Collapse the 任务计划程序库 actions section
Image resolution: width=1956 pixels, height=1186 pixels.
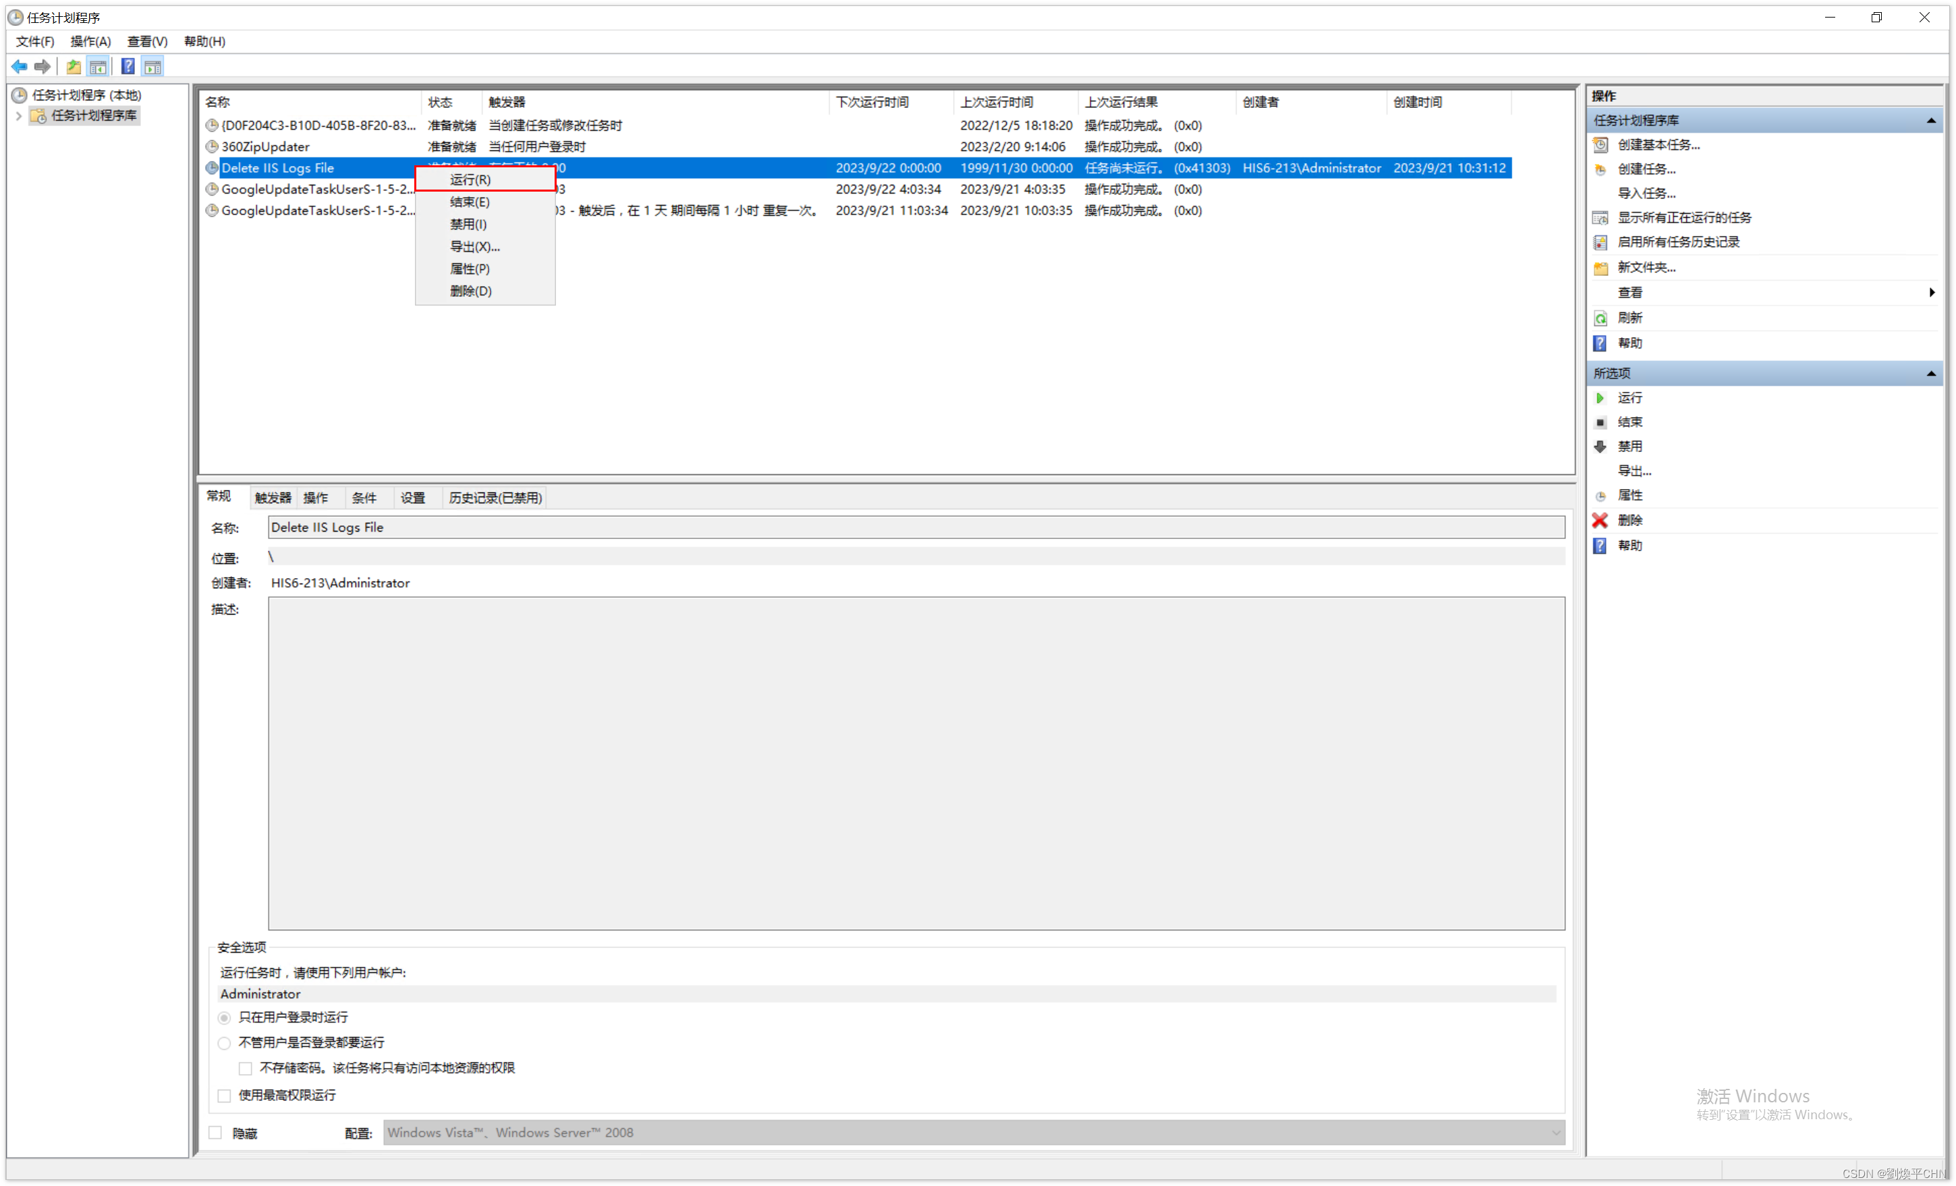[x=1930, y=121]
